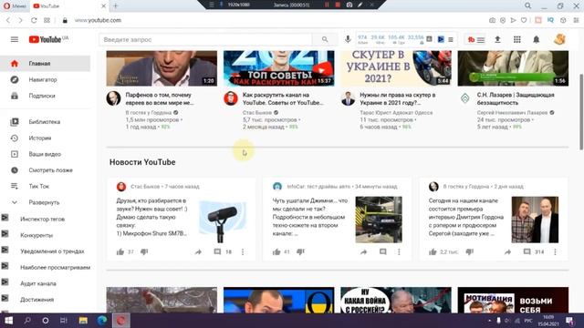Click the page vertical scrollbar
584x328 pixels.
point(581,111)
